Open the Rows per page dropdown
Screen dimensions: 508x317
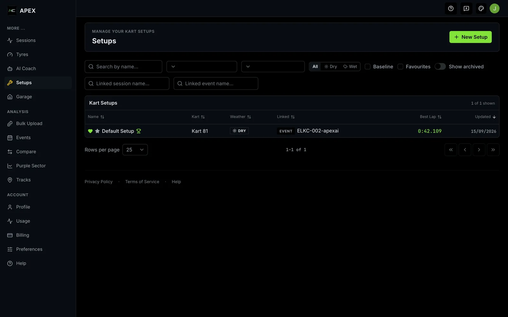(x=135, y=150)
